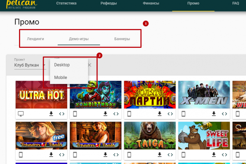Open Статистика in the top navigation

(67, 3)
